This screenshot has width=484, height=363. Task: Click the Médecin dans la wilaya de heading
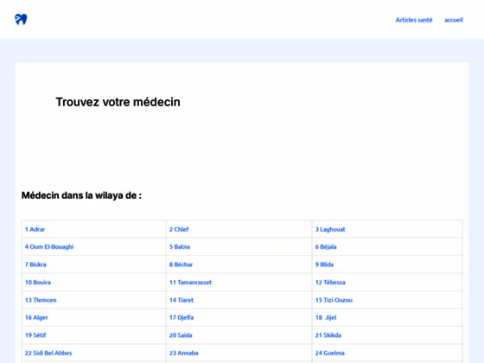coord(81,195)
